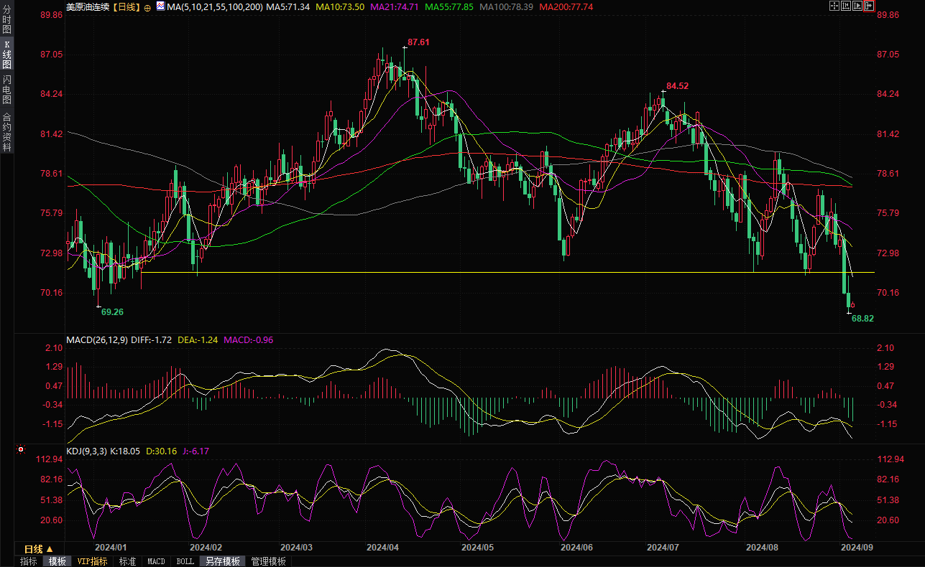This screenshot has height=567, width=925.
Task: Open the 闪电图 sidebar tab
Action: [7, 89]
